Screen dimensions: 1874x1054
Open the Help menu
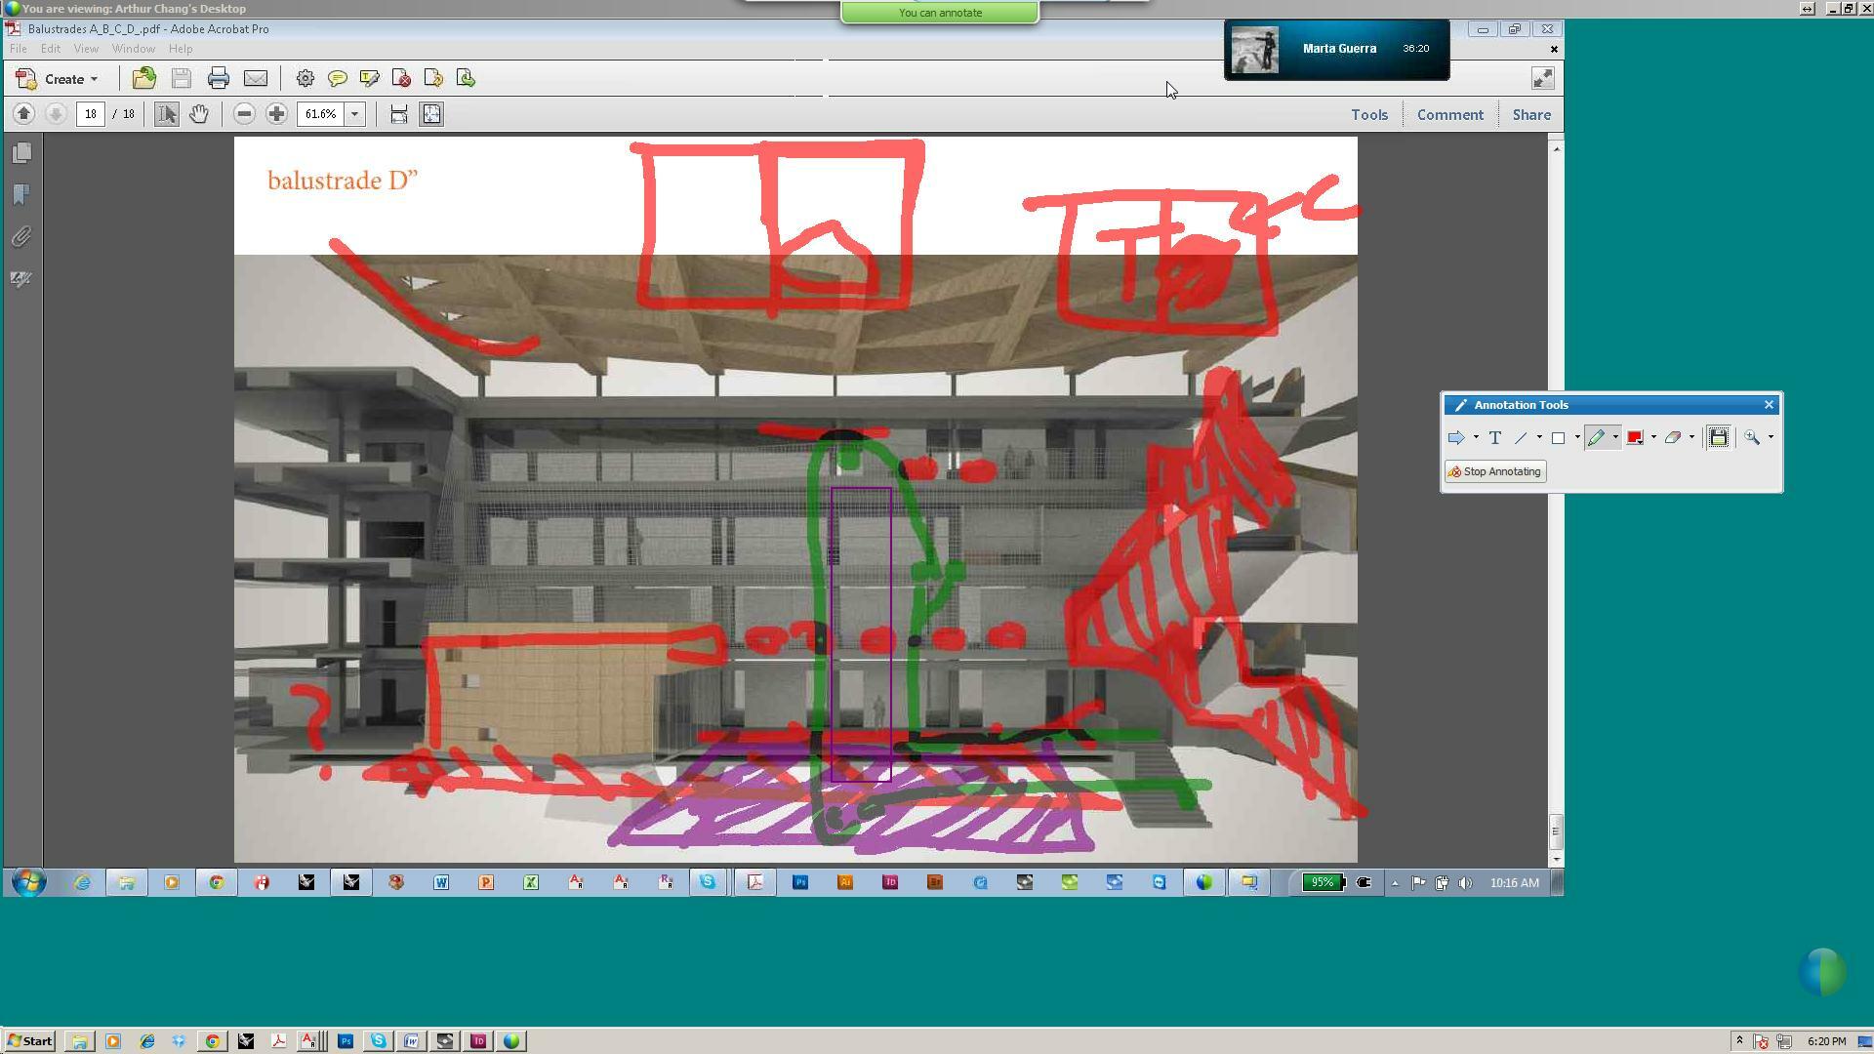click(181, 49)
